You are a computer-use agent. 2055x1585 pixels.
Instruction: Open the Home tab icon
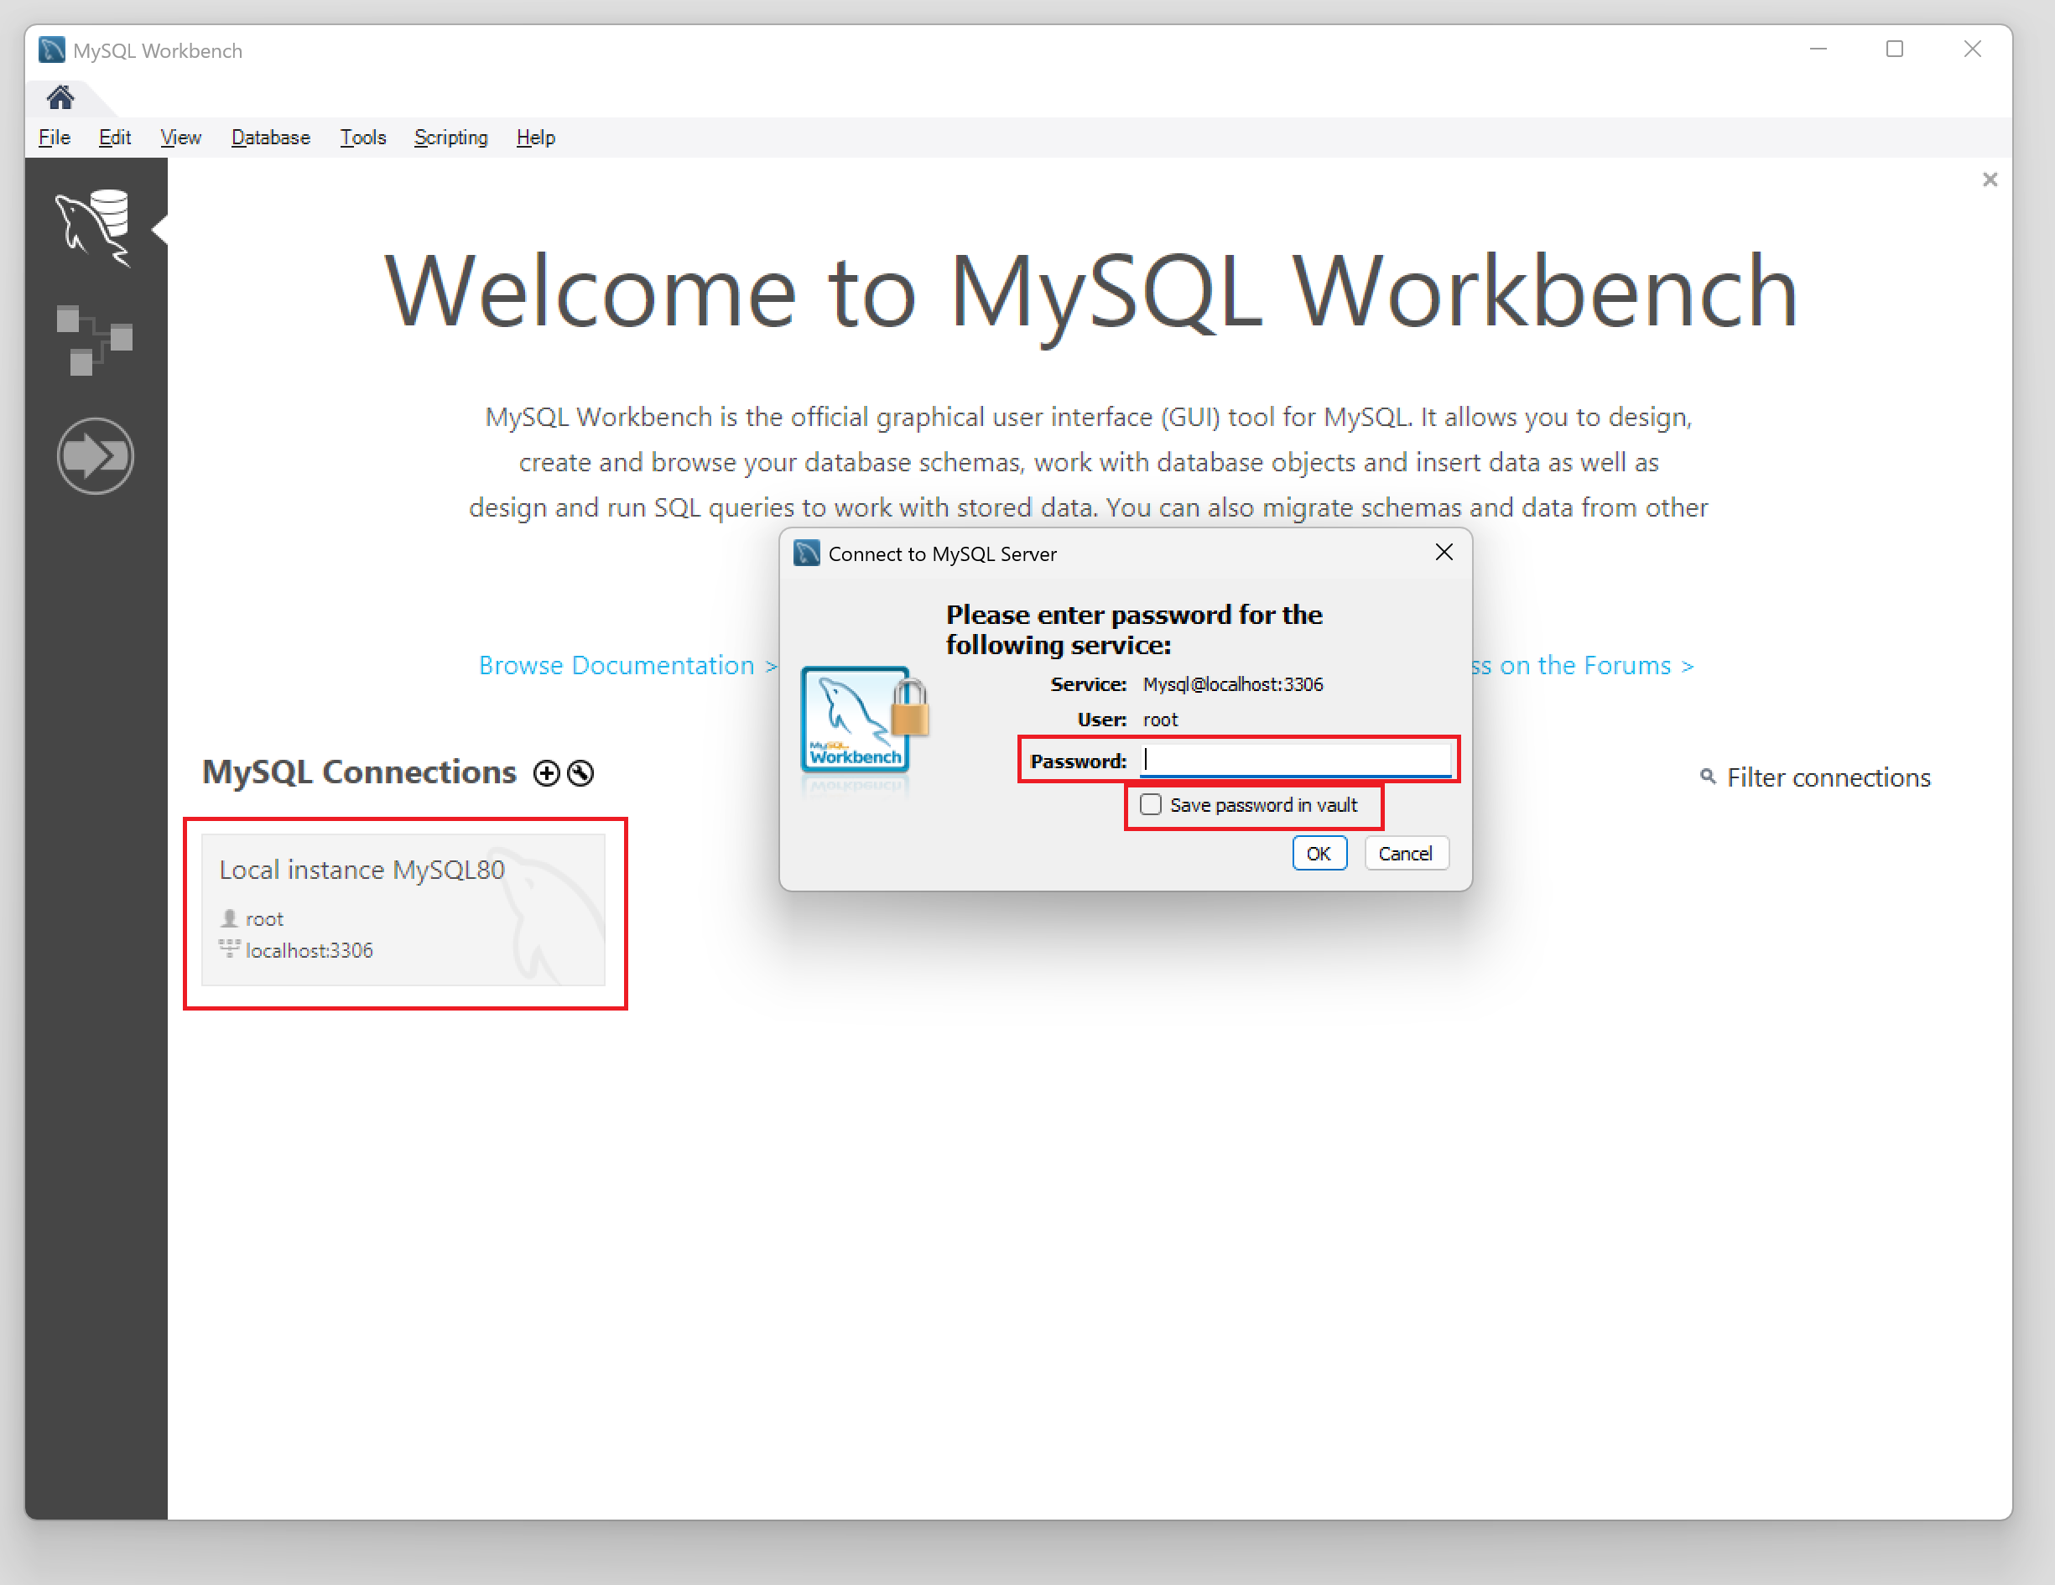[60, 97]
